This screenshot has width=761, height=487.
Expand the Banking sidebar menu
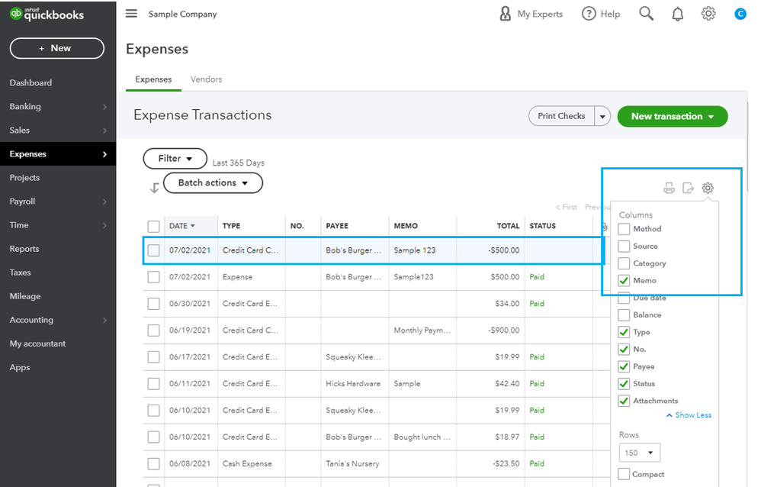58,106
